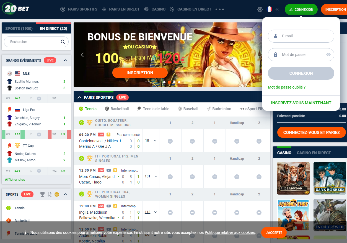This screenshot has width=347, height=243.
Task: Collapse the Sports live panel
Action: [65, 194]
